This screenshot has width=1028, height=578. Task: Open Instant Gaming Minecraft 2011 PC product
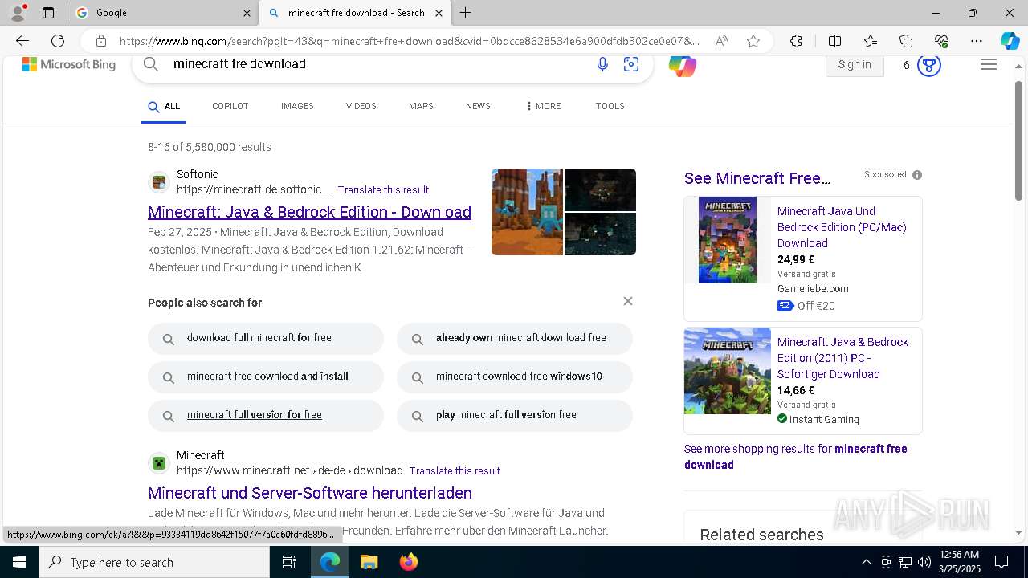(842, 358)
